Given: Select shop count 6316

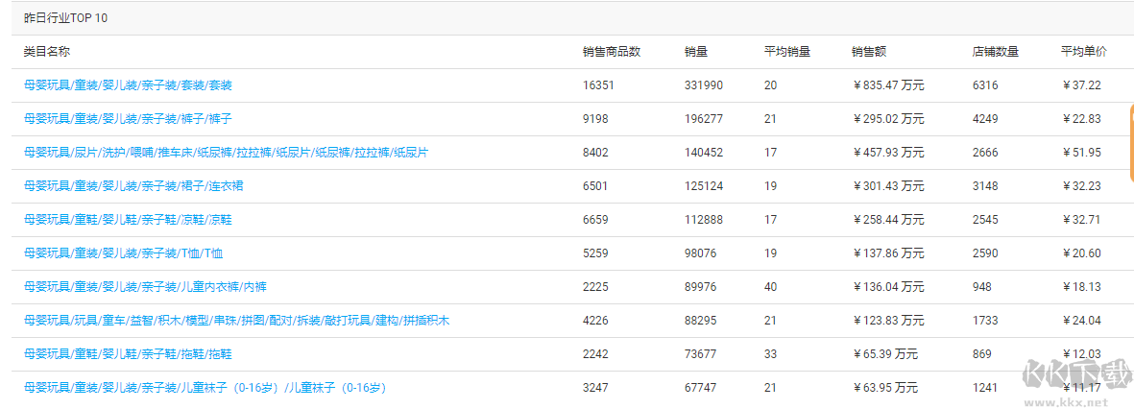Looking at the screenshot, I should [x=986, y=85].
